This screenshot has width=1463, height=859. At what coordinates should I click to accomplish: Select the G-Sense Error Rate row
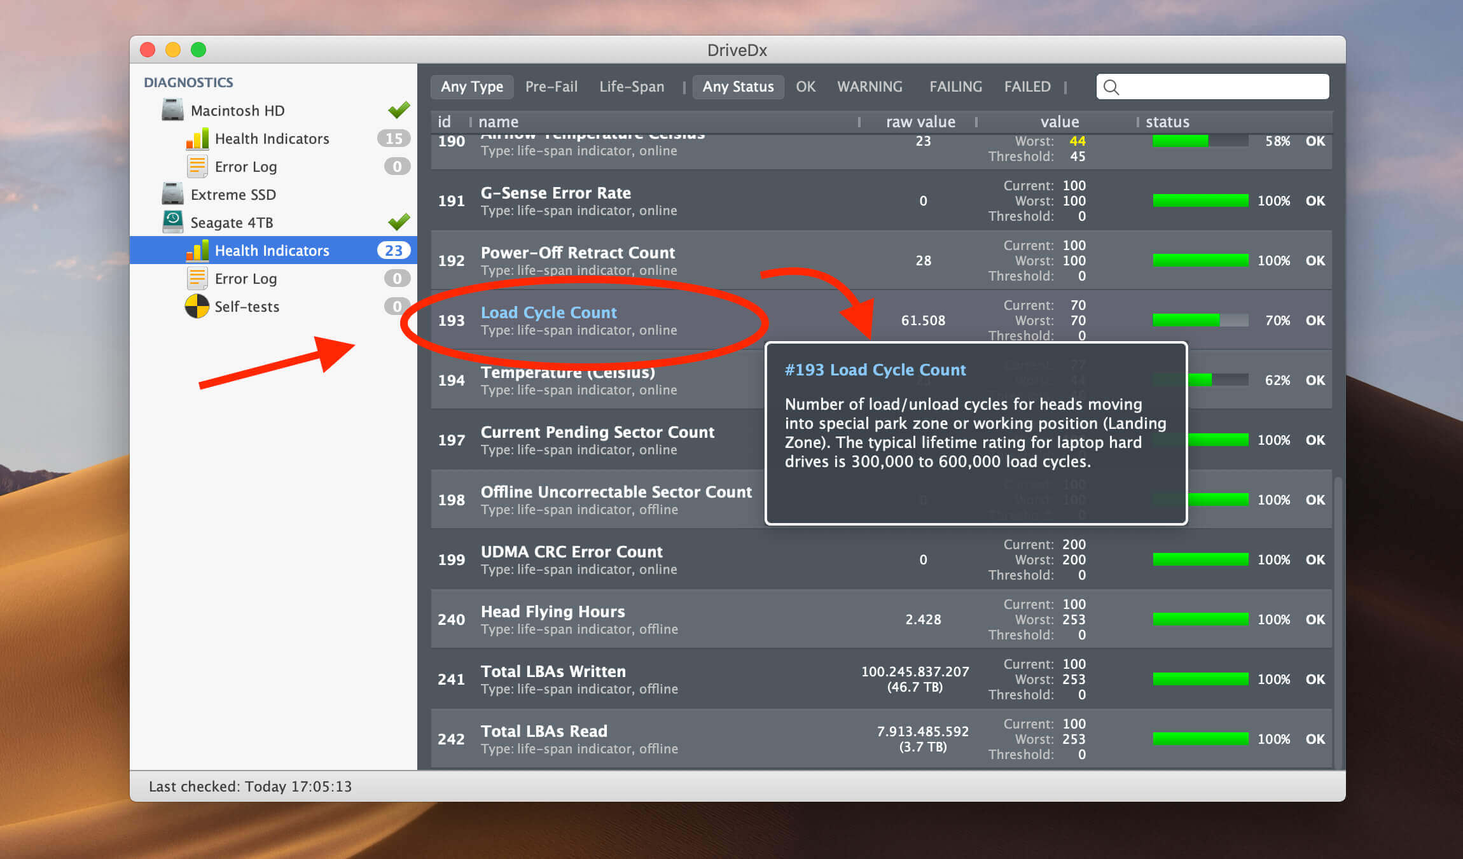click(x=881, y=200)
